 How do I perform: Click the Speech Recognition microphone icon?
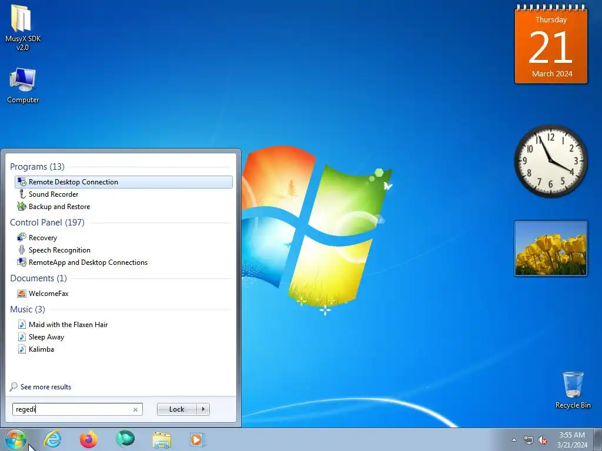22,250
